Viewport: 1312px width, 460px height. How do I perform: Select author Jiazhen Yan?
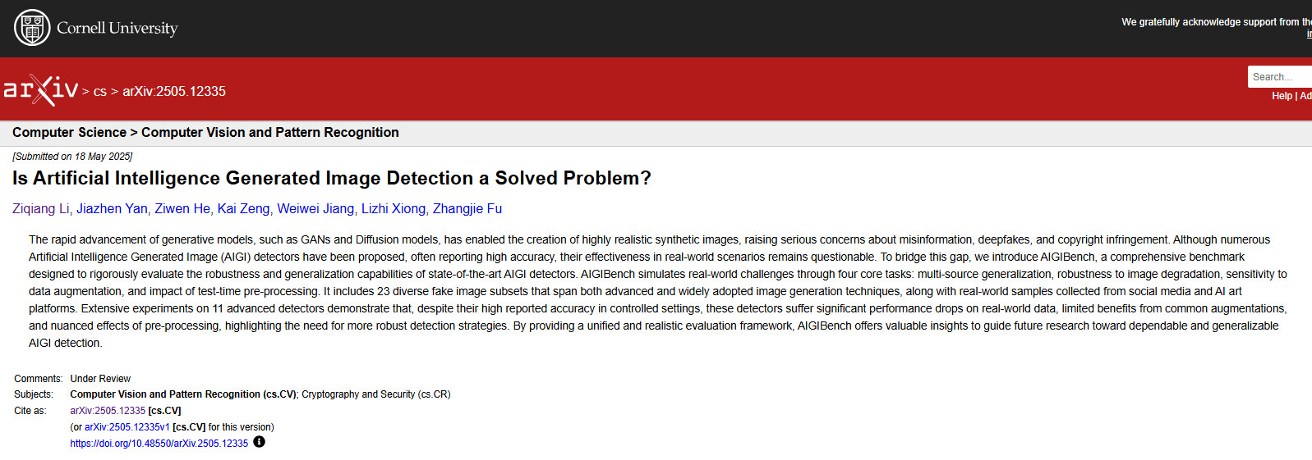click(x=112, y=209)
